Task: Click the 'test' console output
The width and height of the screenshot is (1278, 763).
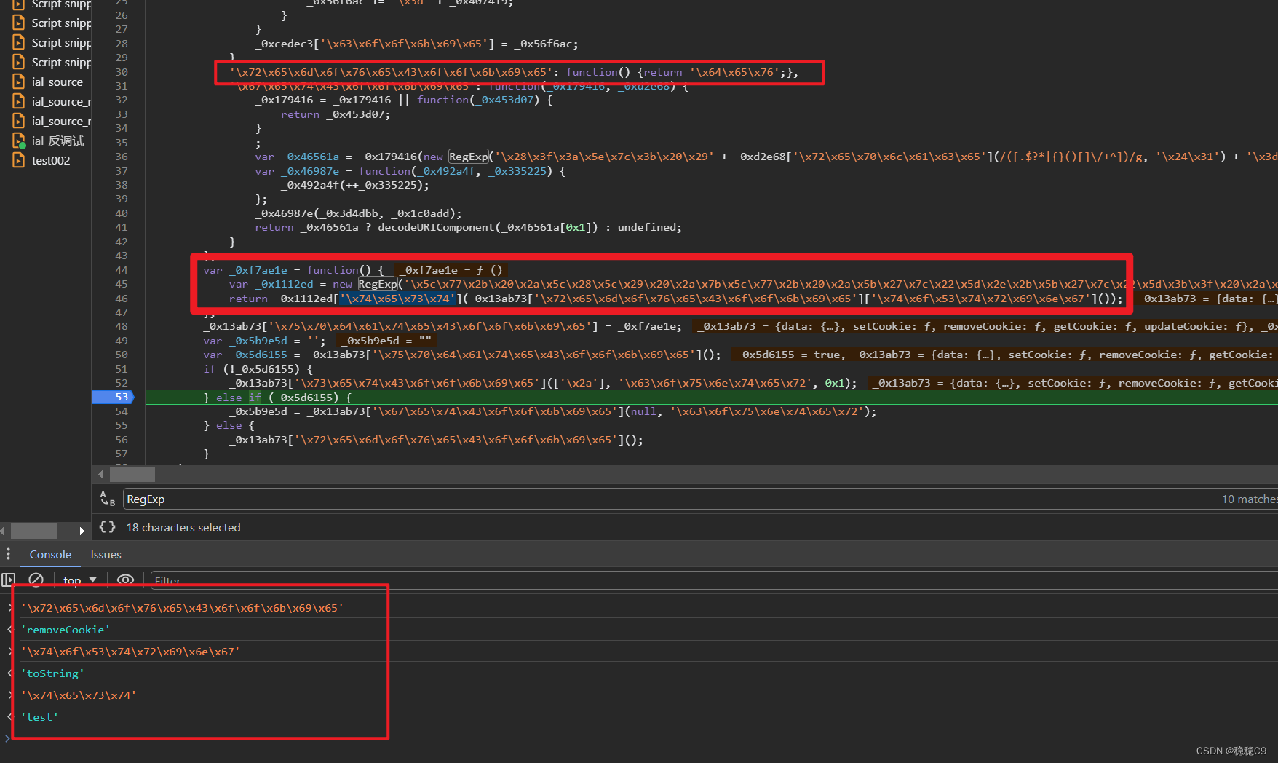Action: [39, 717]
